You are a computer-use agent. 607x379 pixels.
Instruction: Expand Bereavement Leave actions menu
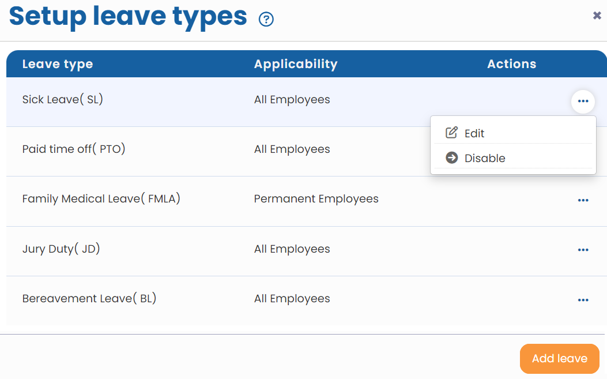point(583,300)
